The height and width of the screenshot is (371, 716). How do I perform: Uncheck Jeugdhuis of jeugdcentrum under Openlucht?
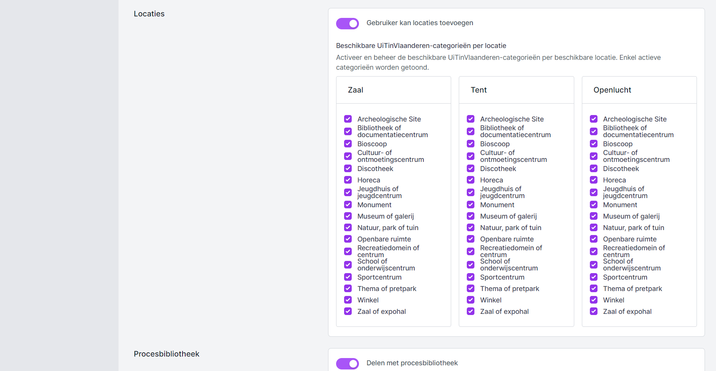pos(594,192)
